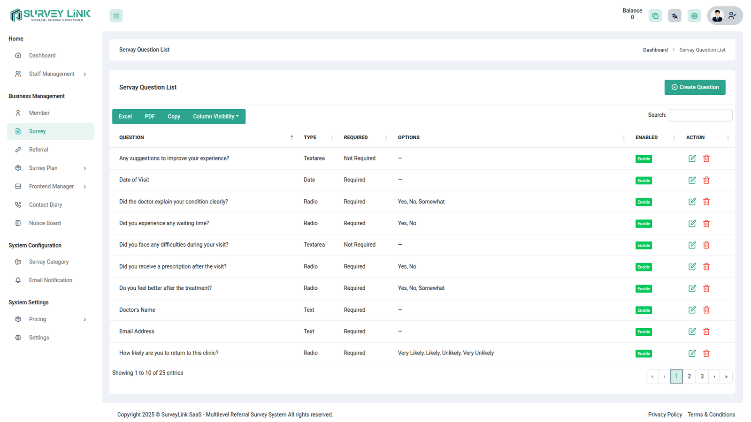The width and height of the screenshot is (751, 422).
Task: Toggle Enable badge for 'Date of Visit'
Action: point(644,181)
